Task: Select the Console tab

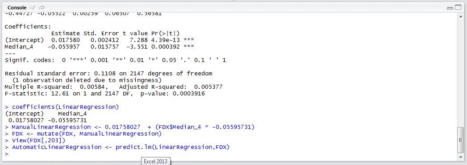Action: click(x=16, y=7)
